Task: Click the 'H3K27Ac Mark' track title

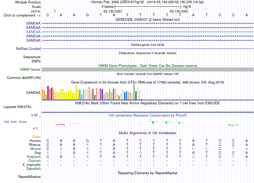Action: click(x=148, y=103)
